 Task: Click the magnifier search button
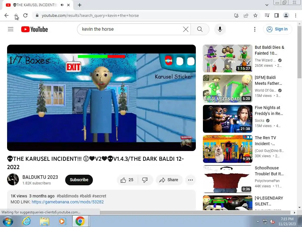(x=200, y=29)
